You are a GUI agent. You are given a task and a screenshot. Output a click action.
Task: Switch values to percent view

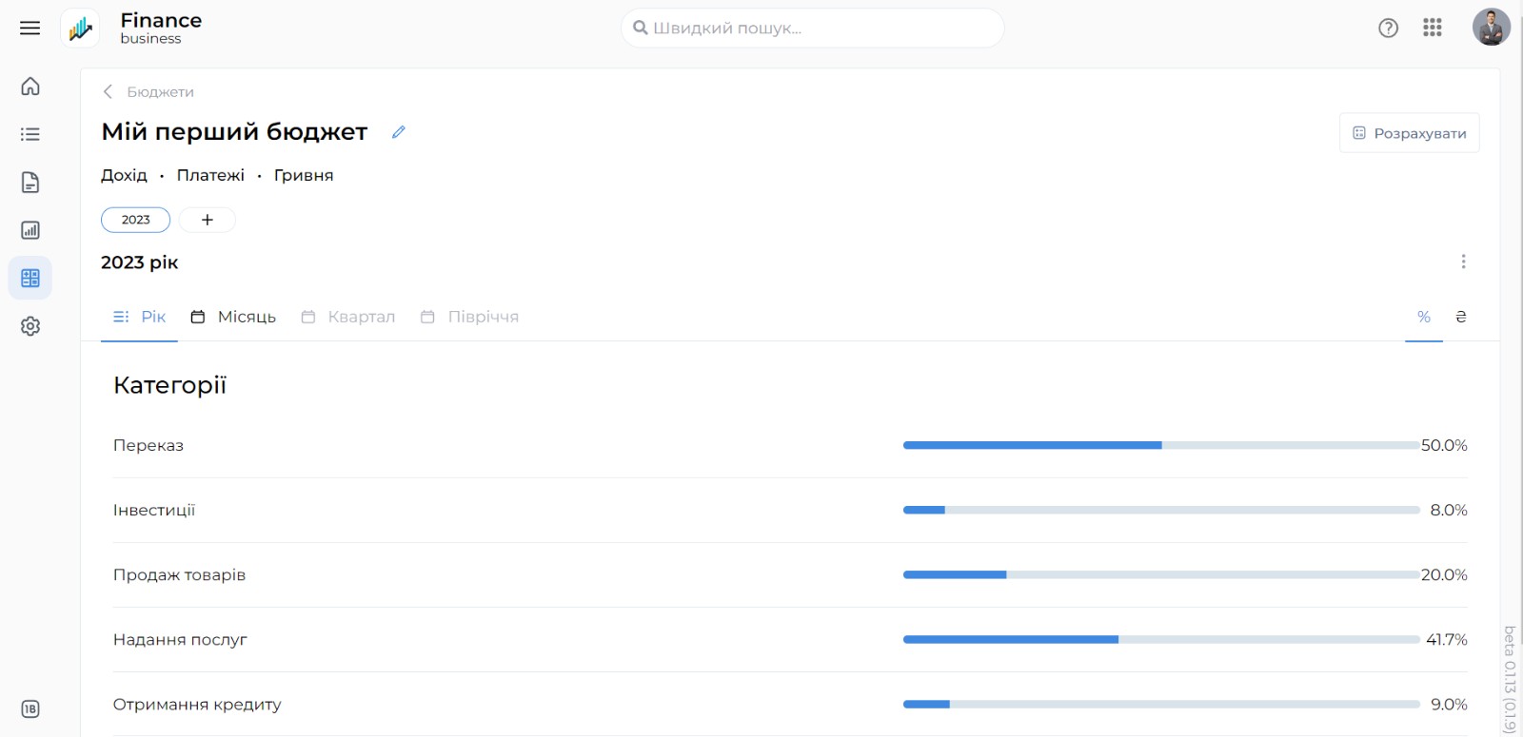click(x=1423, y=317)
